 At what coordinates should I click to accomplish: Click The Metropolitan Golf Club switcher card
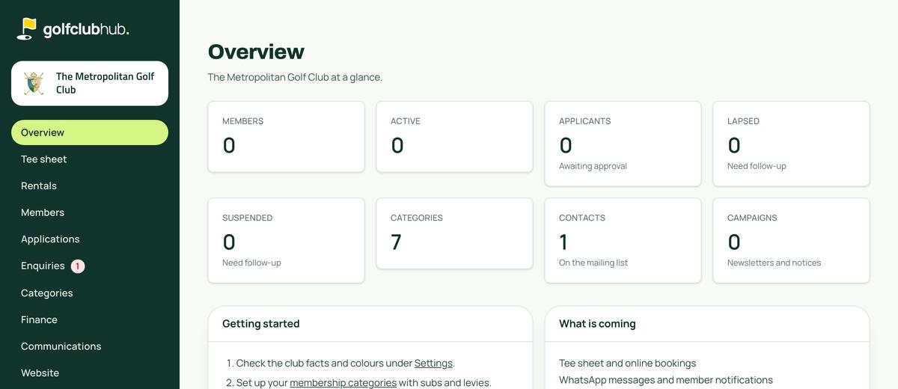[x=90, y=83]
